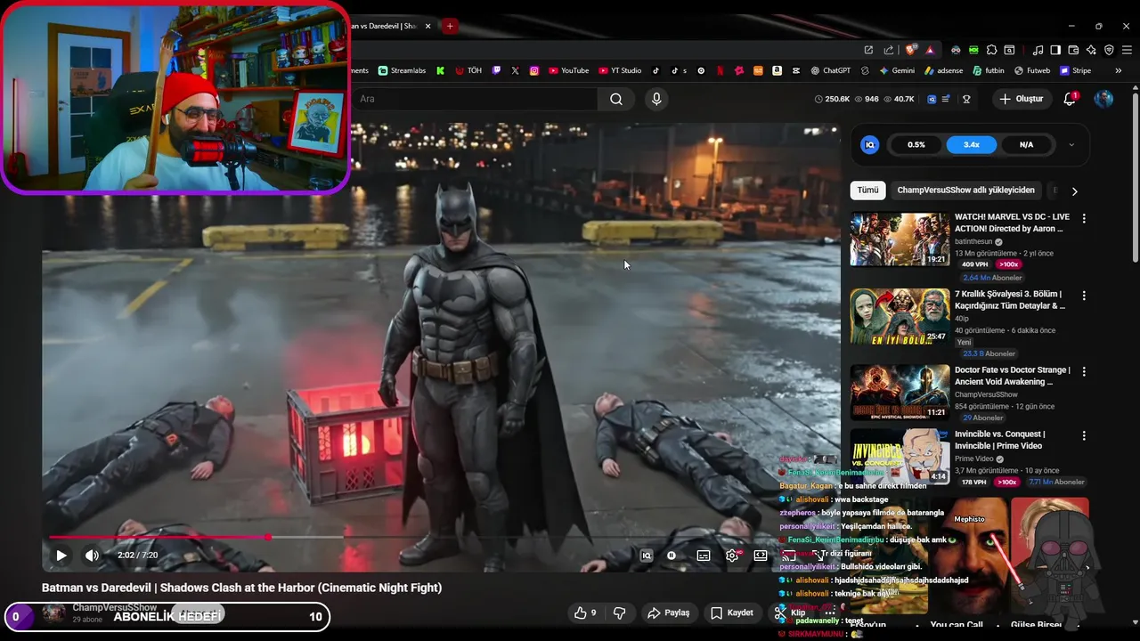The image size is (1140, 641).
Task: Click the 3.4x blue stat pill
Action: (x=971, y=144)
